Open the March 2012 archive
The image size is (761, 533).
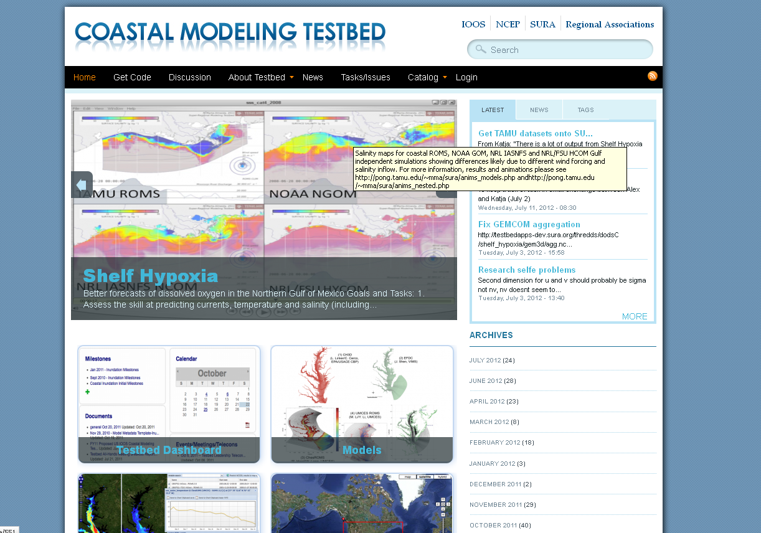point(489,422)
